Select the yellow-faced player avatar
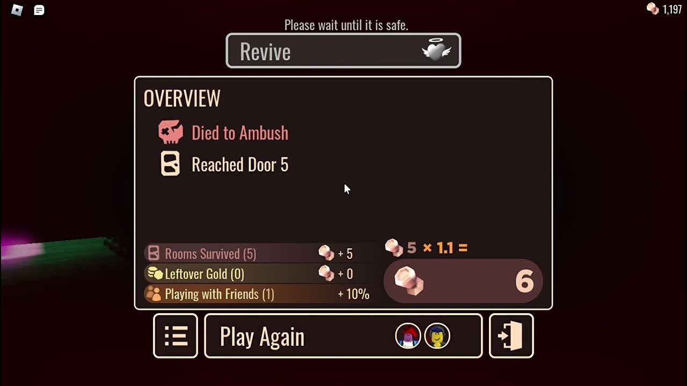The width and height of the screenshot is (687, 386). coord(437,336)
